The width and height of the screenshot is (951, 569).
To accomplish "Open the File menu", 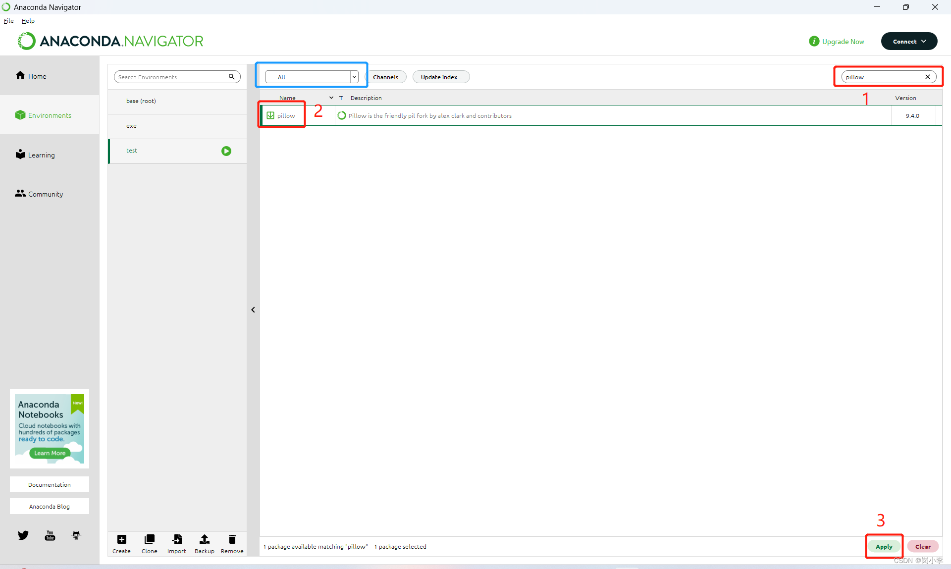I will (x=9, y=21).
